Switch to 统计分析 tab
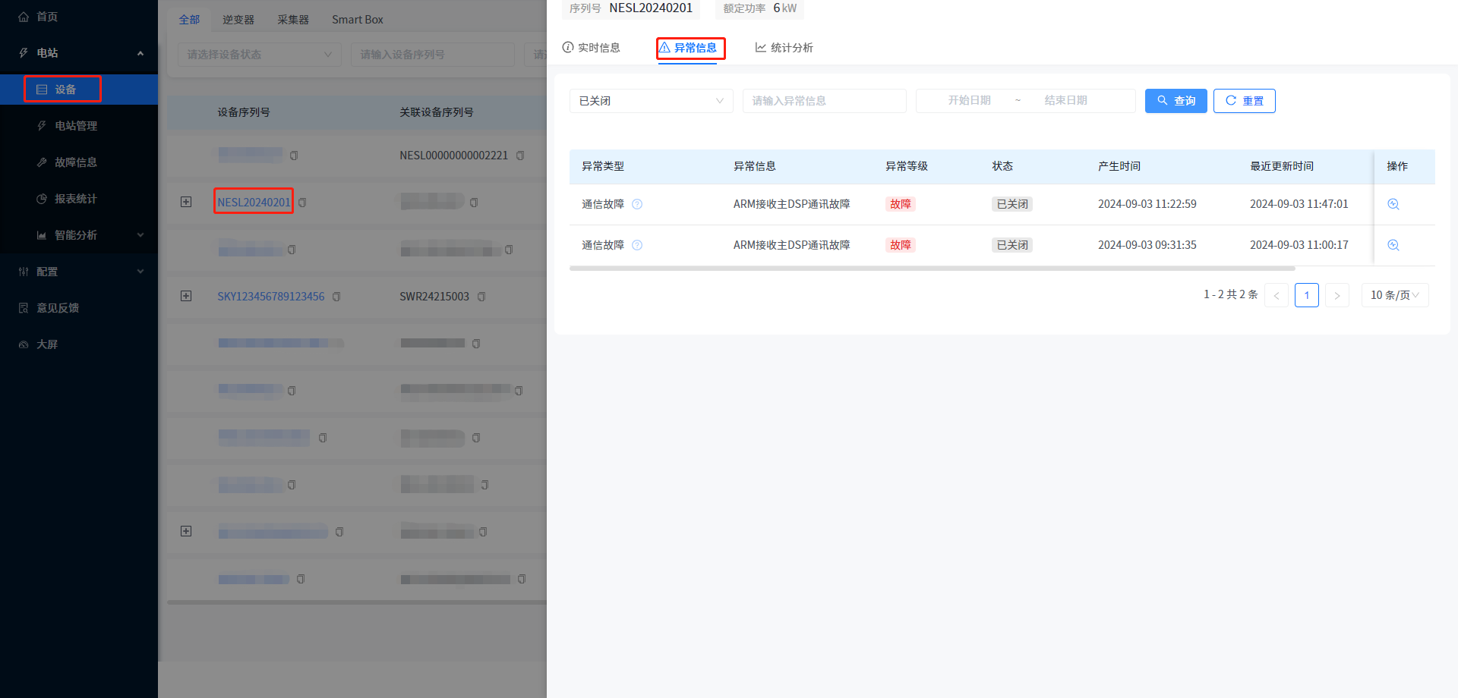 click(x=784, y=48)
